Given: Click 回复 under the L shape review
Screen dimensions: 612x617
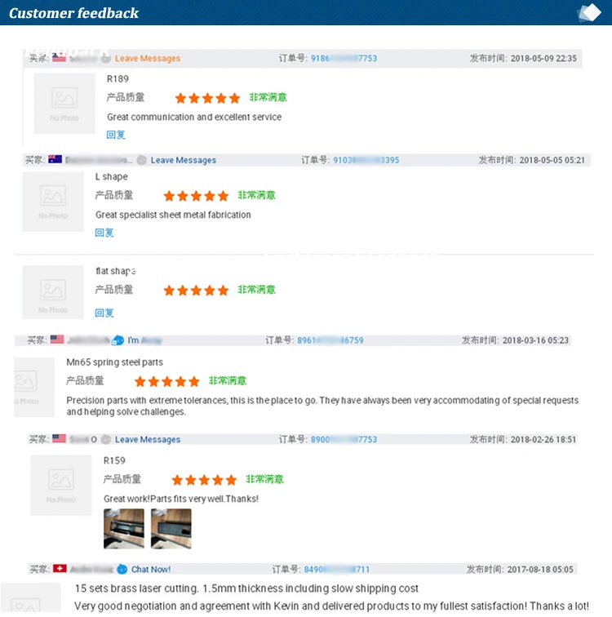Looking at the screenshot, I should click(x=104, y=233).
